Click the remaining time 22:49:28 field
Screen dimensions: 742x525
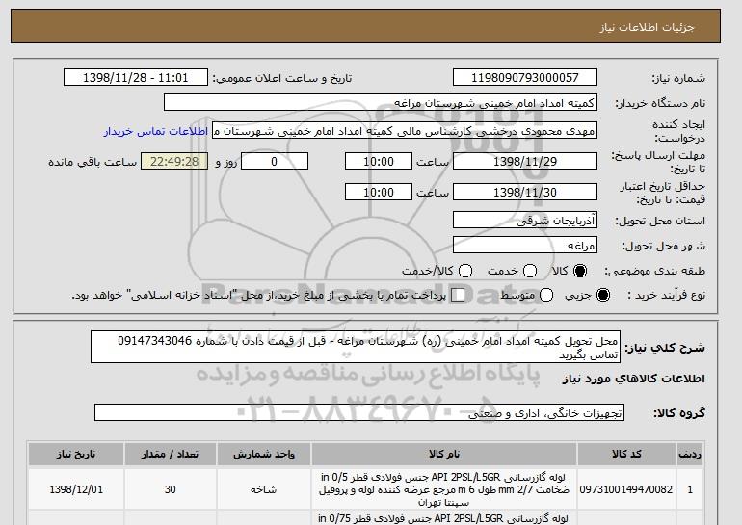(x=174, y=161)
